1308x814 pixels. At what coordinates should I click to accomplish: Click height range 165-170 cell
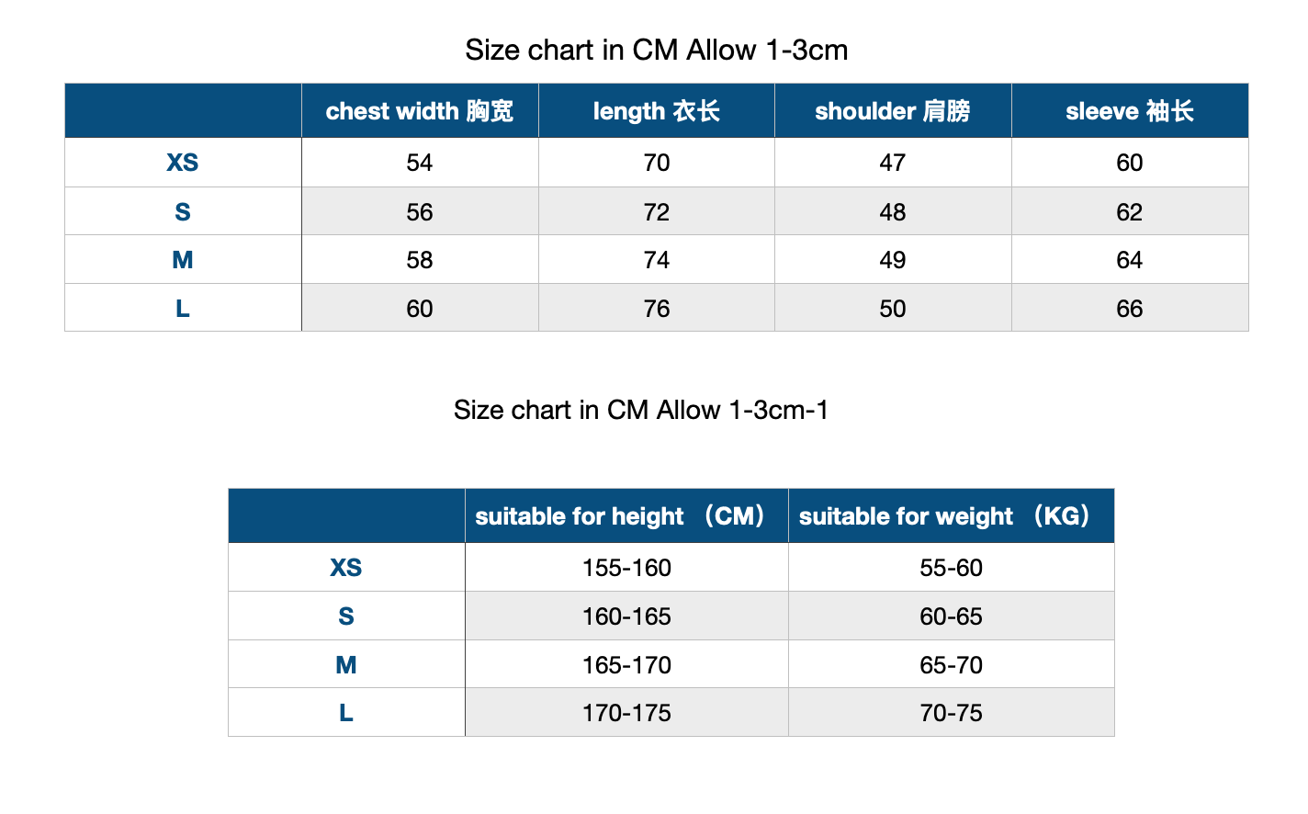click(x=626, y=665)
